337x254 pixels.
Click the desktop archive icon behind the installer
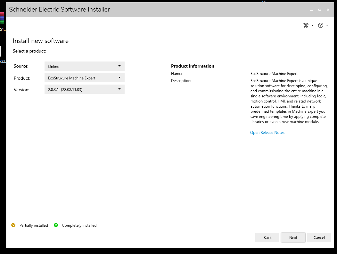click(2, 18)
